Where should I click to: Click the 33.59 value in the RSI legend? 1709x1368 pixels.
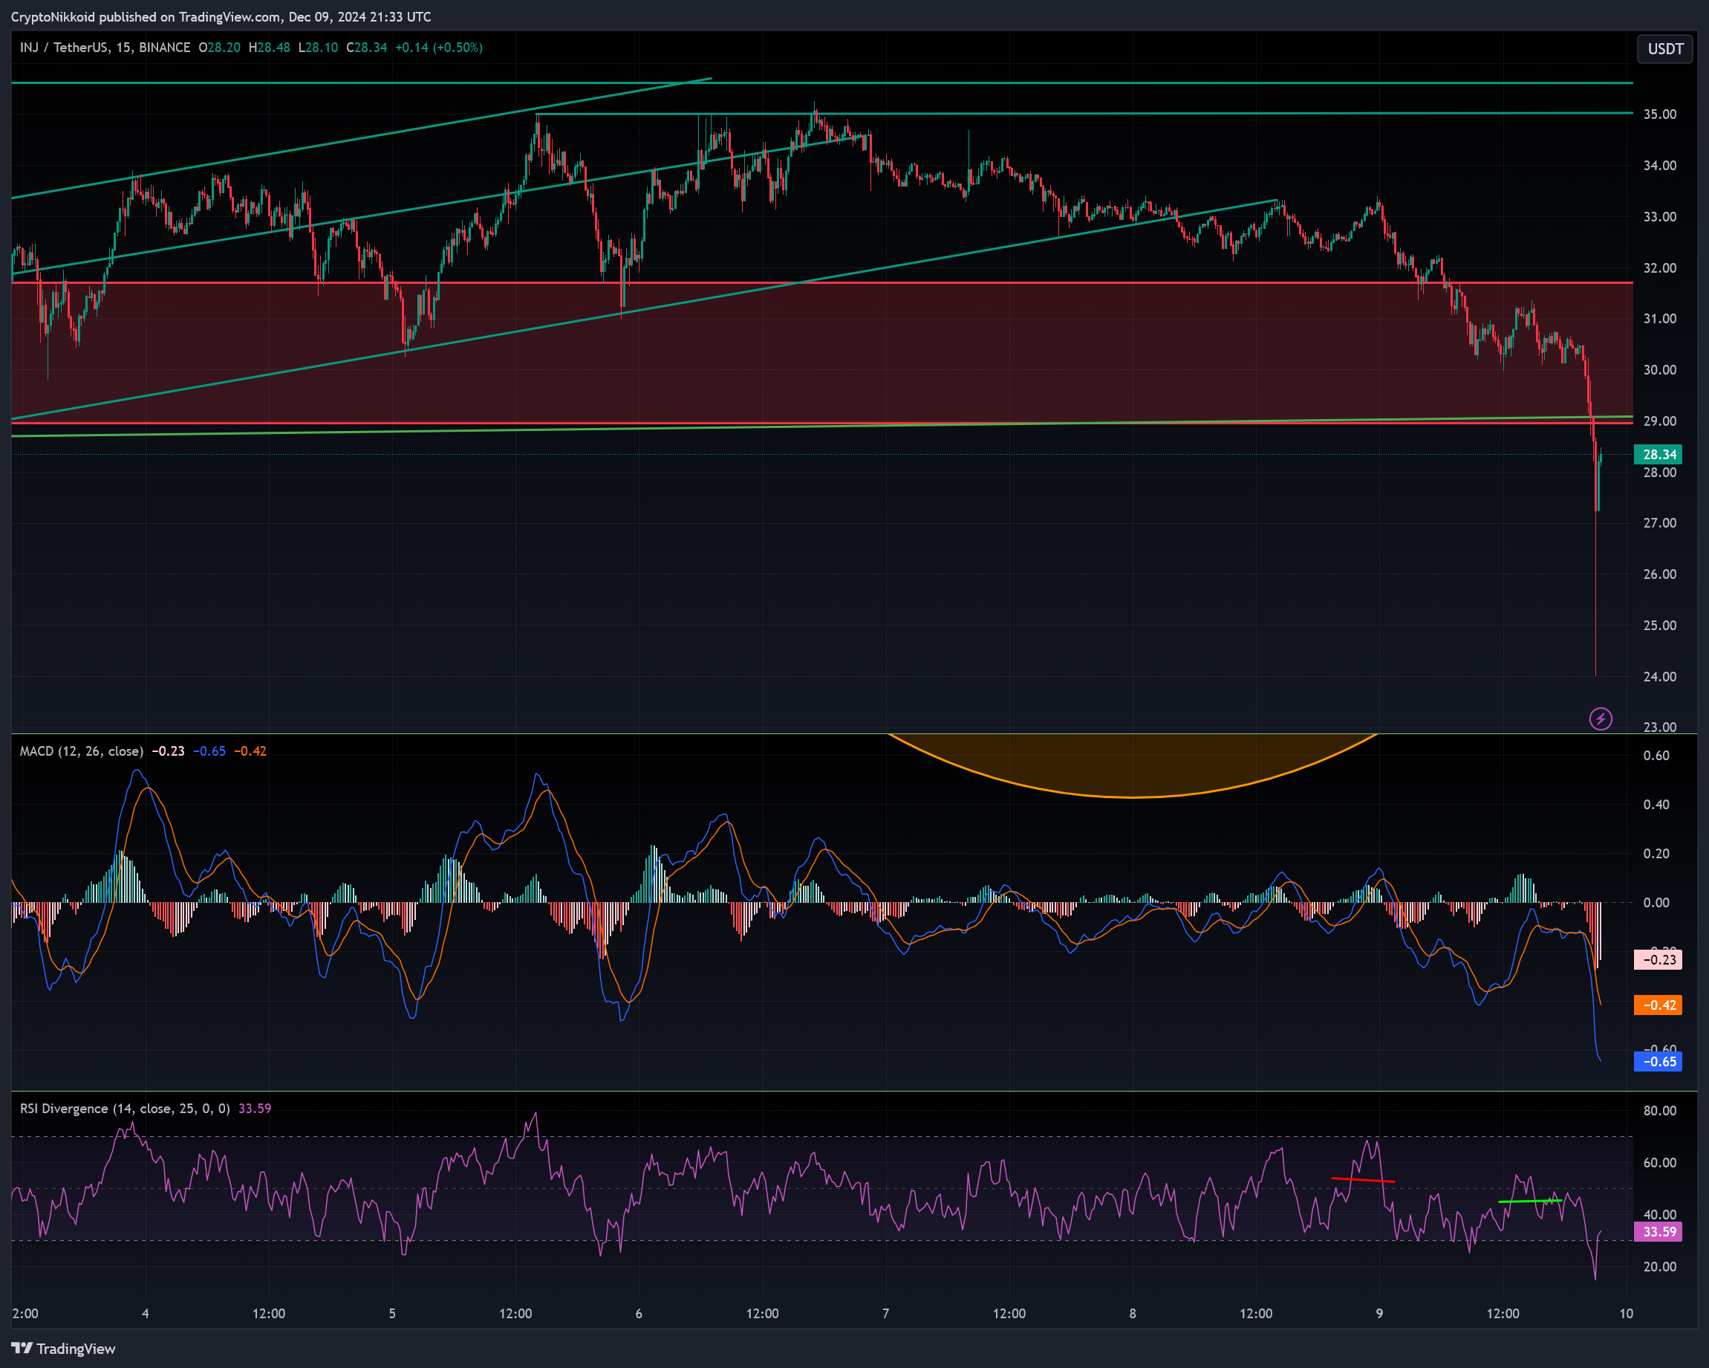click(x=255, y=1109)
